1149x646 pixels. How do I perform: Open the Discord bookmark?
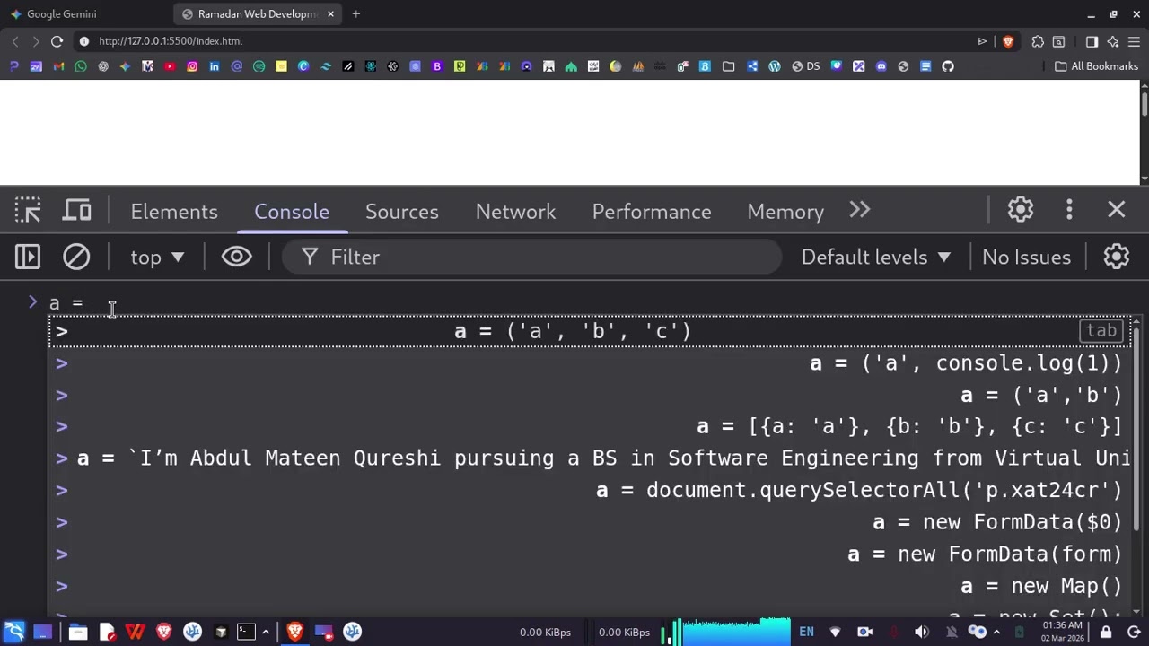881,66
